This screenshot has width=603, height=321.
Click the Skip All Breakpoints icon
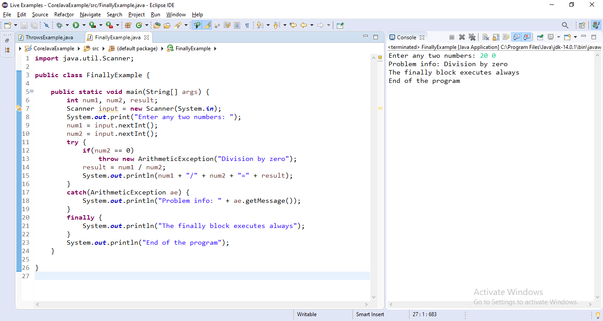pos(46,25)
